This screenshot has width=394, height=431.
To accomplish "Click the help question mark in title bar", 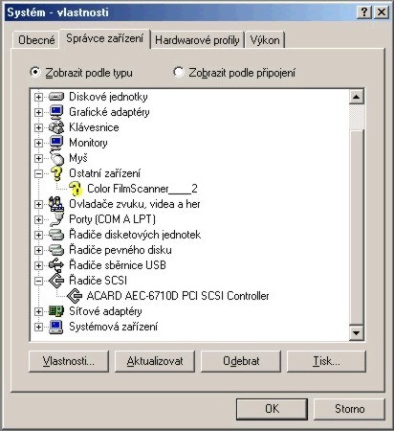I will point(364,12).
